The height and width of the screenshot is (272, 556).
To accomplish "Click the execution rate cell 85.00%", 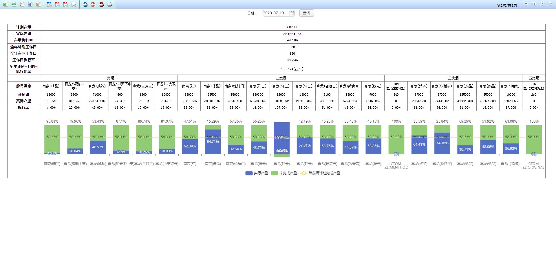I will coord(212,108).
